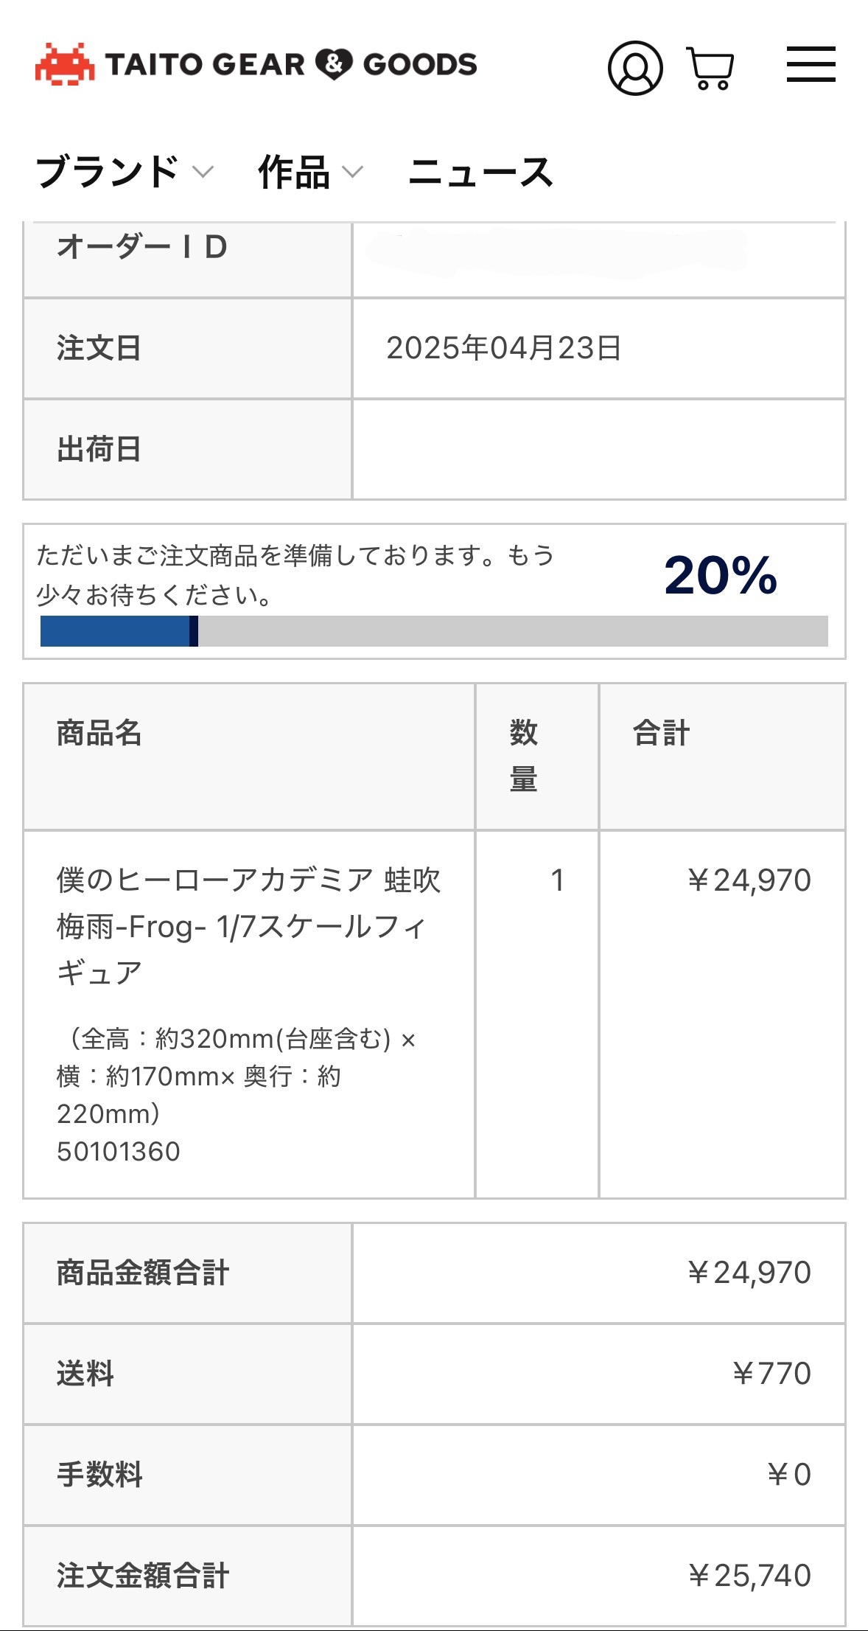Open the 蛙吹梅雨-Frog- figure product name
868x1631 pixels.
[249, 926]
